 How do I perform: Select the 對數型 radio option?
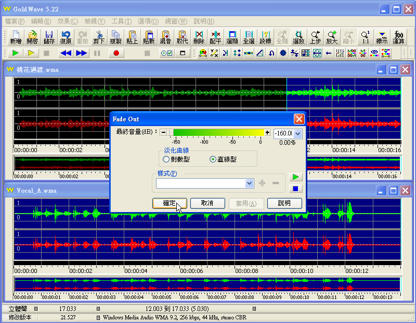click(176, 159)
